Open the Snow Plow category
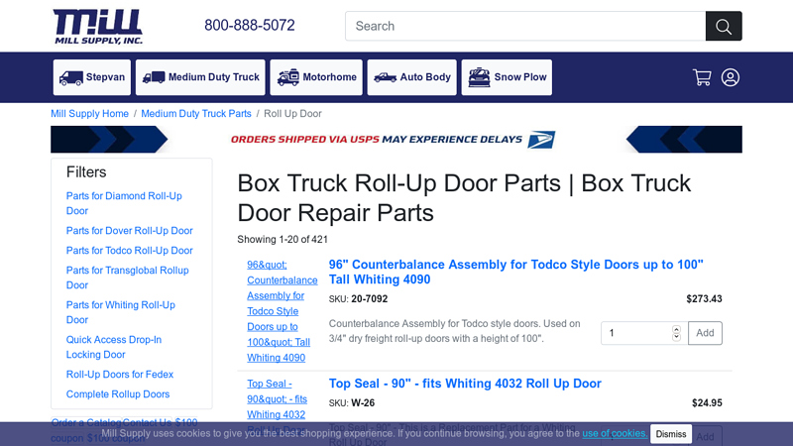 click(x=507, y=77)
